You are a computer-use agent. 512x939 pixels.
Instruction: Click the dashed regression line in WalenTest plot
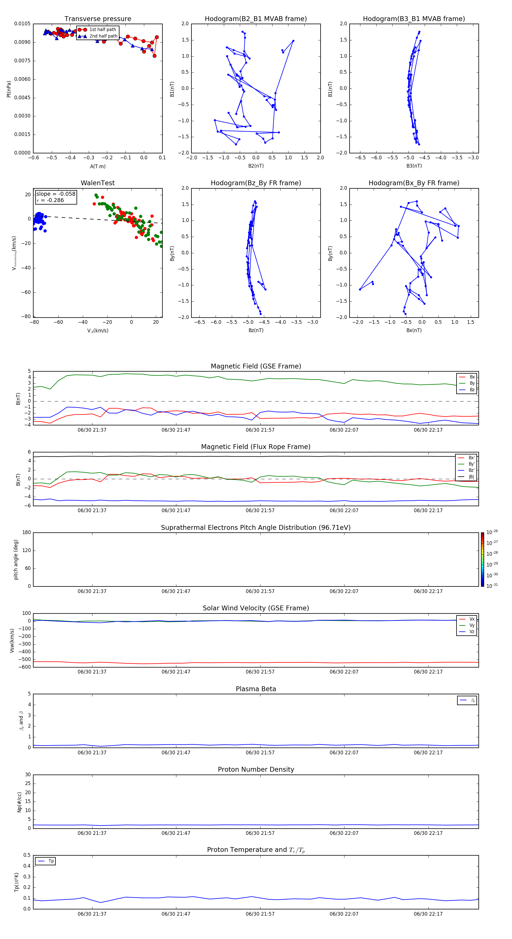click(x=98, y=219)
